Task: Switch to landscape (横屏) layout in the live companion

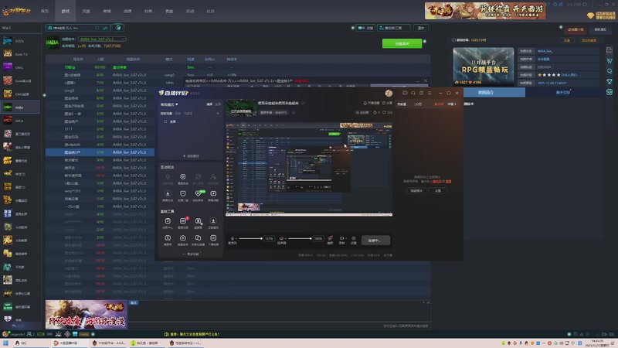Action: (x=209, y=104)
